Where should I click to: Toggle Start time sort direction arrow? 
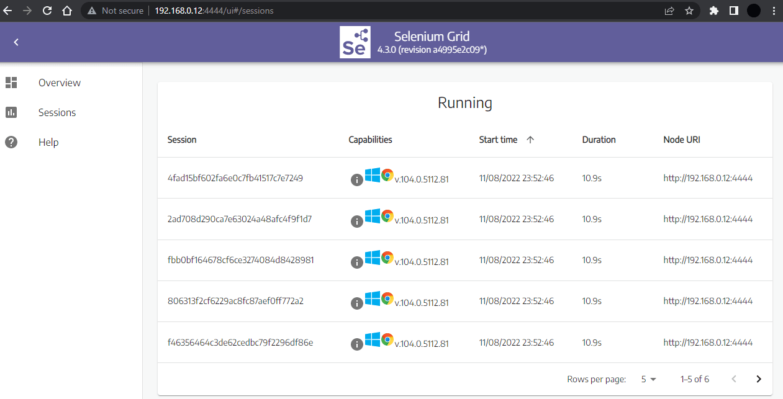click(530, 140)
